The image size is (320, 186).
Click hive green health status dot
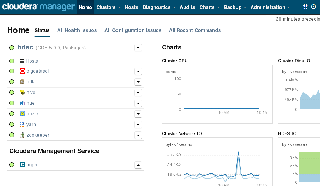(x=12, y=92)
